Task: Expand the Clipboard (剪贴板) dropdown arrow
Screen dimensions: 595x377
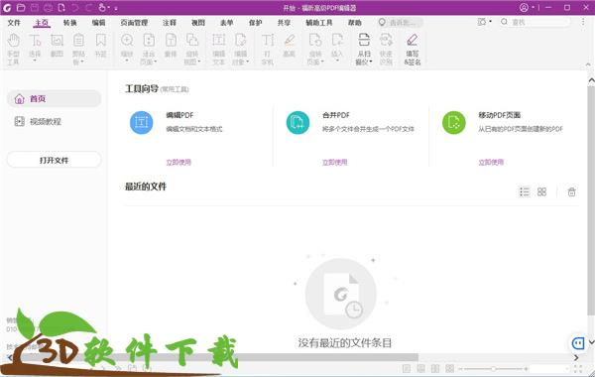Action: point(82,62)
